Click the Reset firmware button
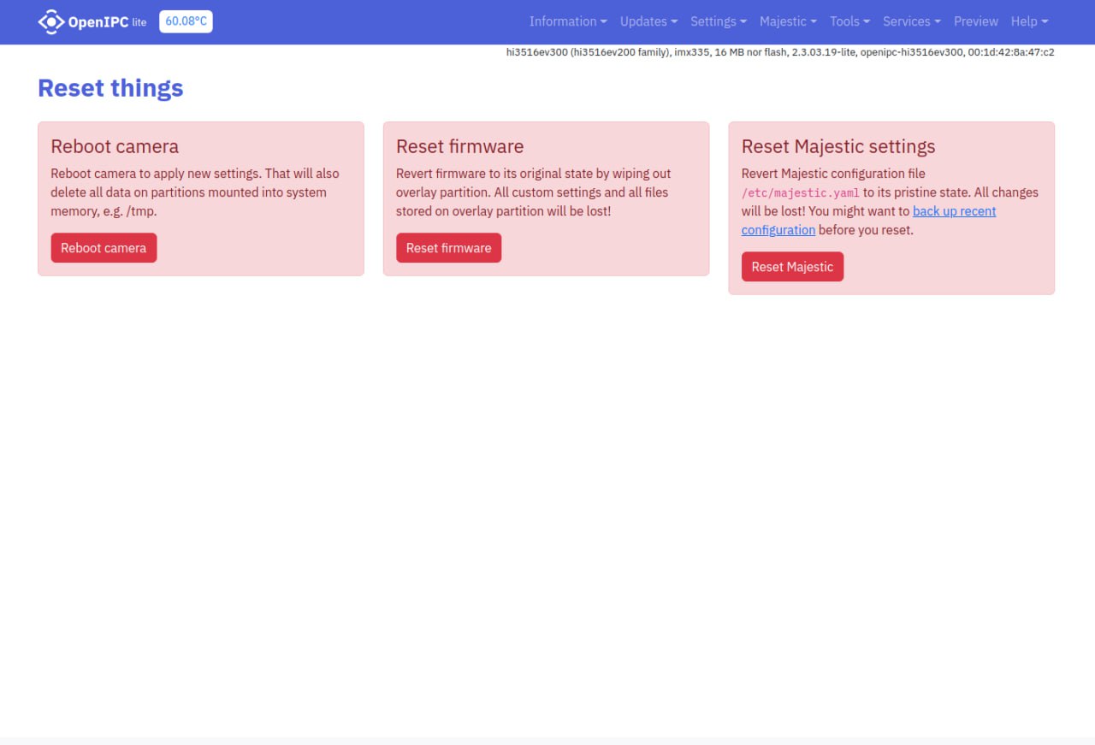The image size is (1095, 745). coord(448,248)
